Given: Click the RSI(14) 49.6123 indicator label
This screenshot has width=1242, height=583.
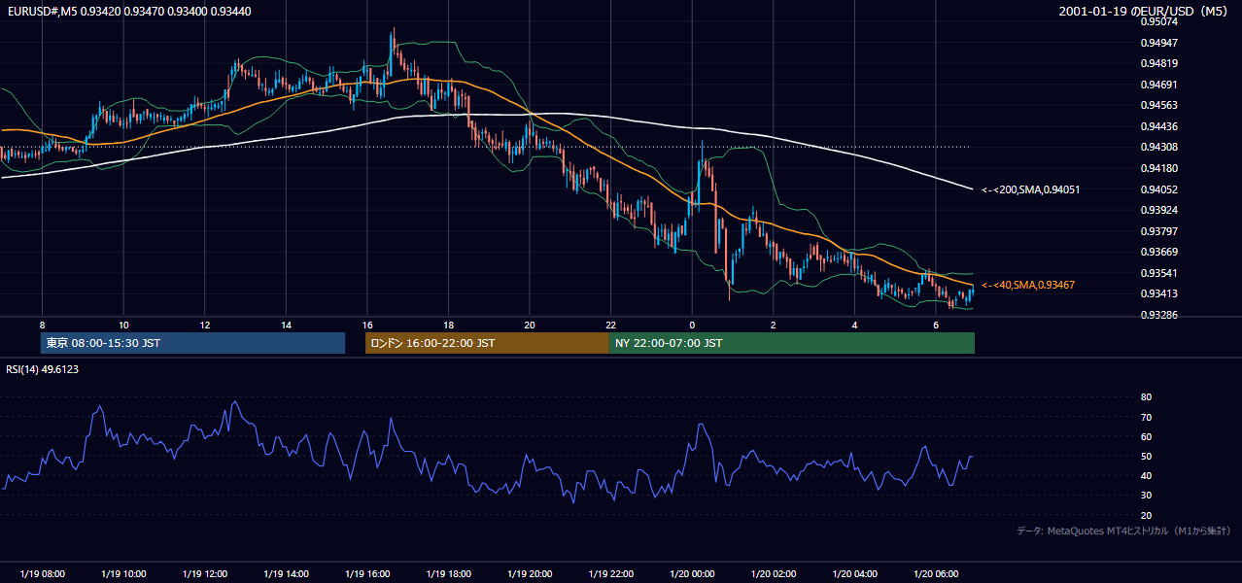Looking at the screenshot, I should click(43, 369).
